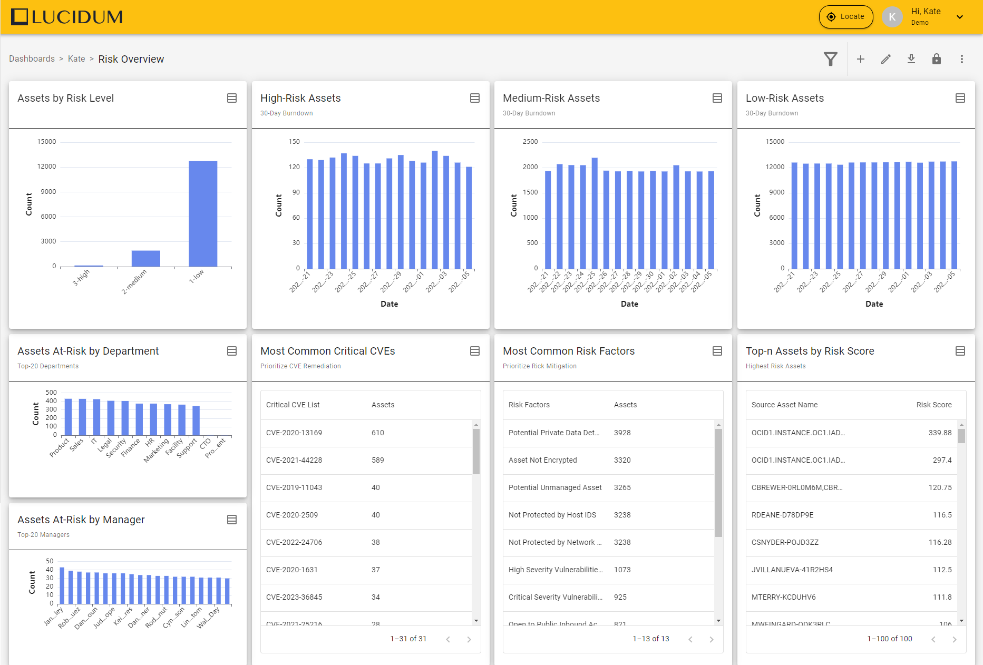Go to next page of Critical CVE list
Image resolution: width=983 pixels, height=665 pixels.
469,639
